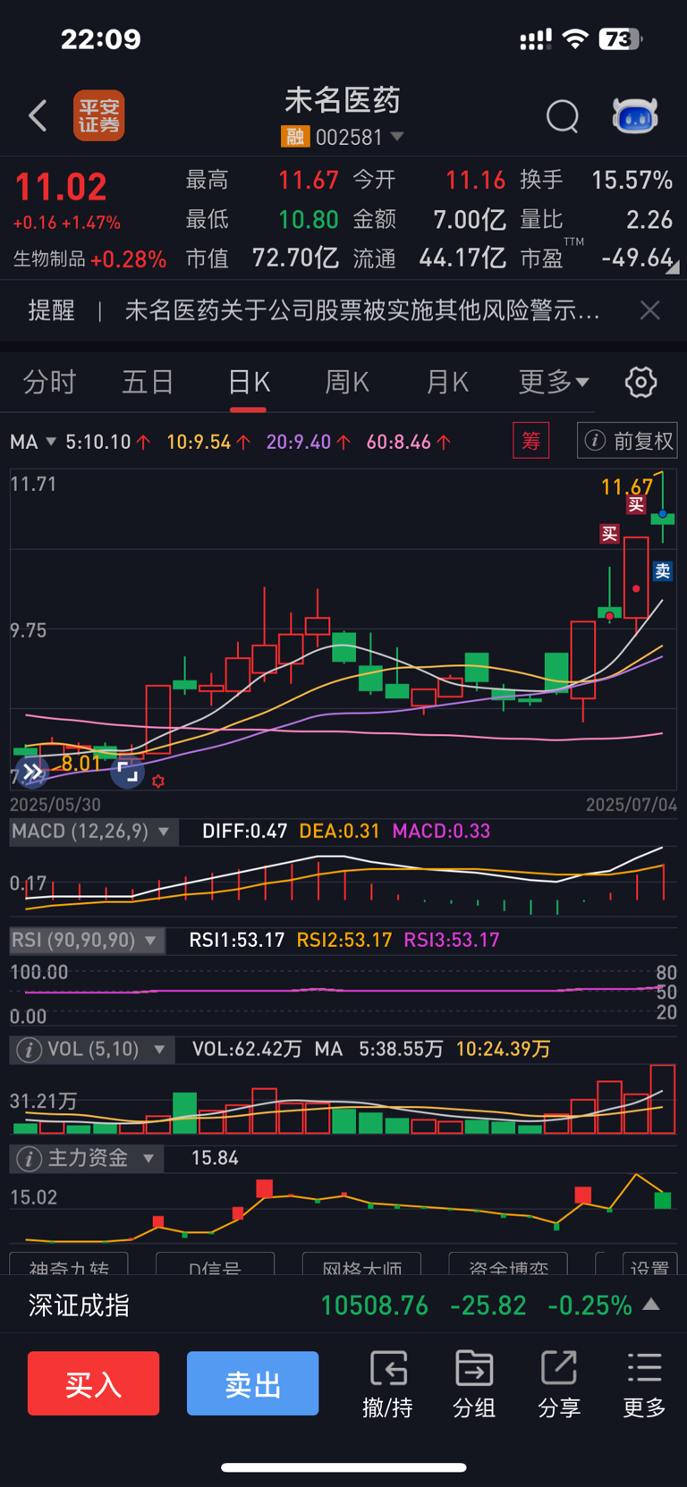Expand the 深证成指 index bar
The height and width of the screenshot is (1487, 687).
(651, 1305)
